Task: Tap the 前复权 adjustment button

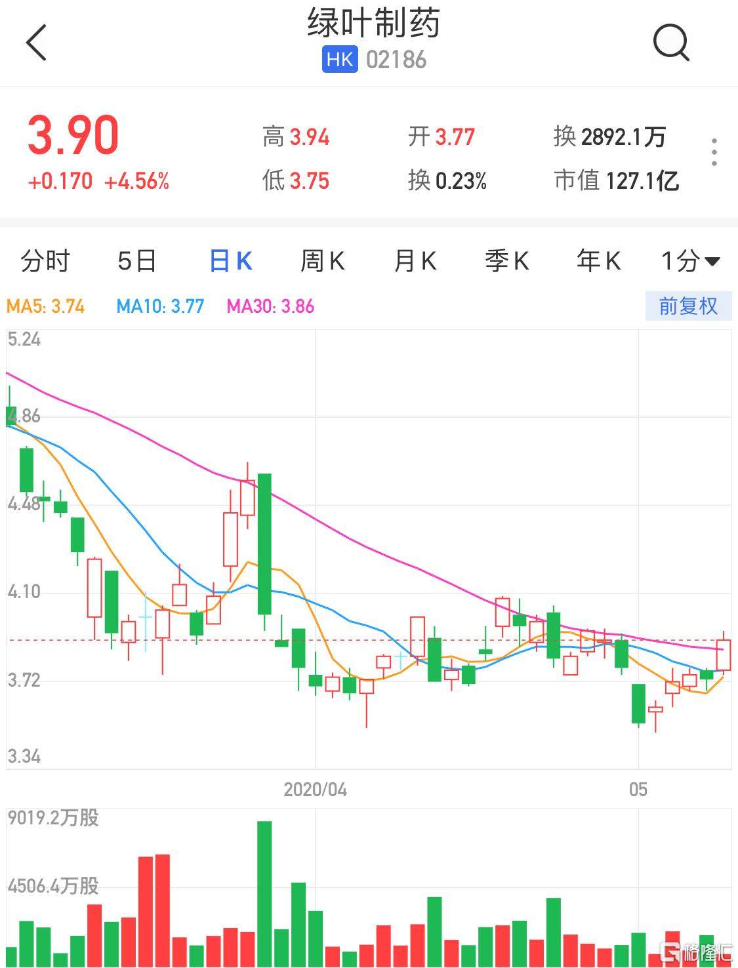Action: click(x=688, y=306)
